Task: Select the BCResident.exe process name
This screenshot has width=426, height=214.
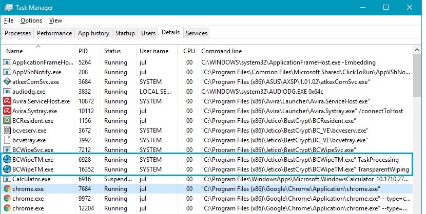Action: [33, 121]
